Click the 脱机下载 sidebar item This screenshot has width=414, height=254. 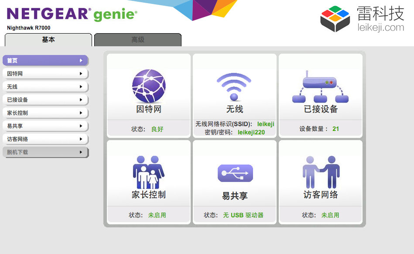tap(45, 152)
